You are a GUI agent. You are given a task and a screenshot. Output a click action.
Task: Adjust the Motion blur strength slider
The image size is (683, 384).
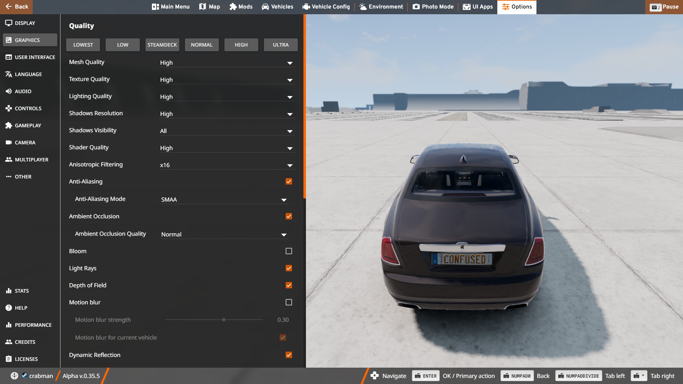[214, 320]
